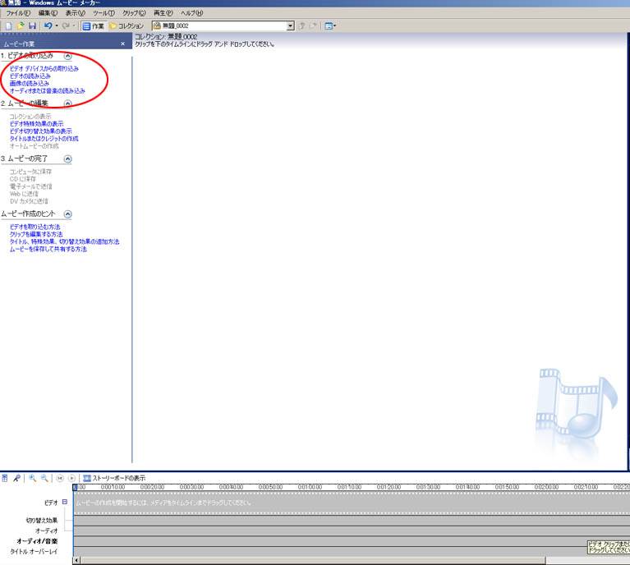Open the Undo history dropdown arrow

pos(57,25)
